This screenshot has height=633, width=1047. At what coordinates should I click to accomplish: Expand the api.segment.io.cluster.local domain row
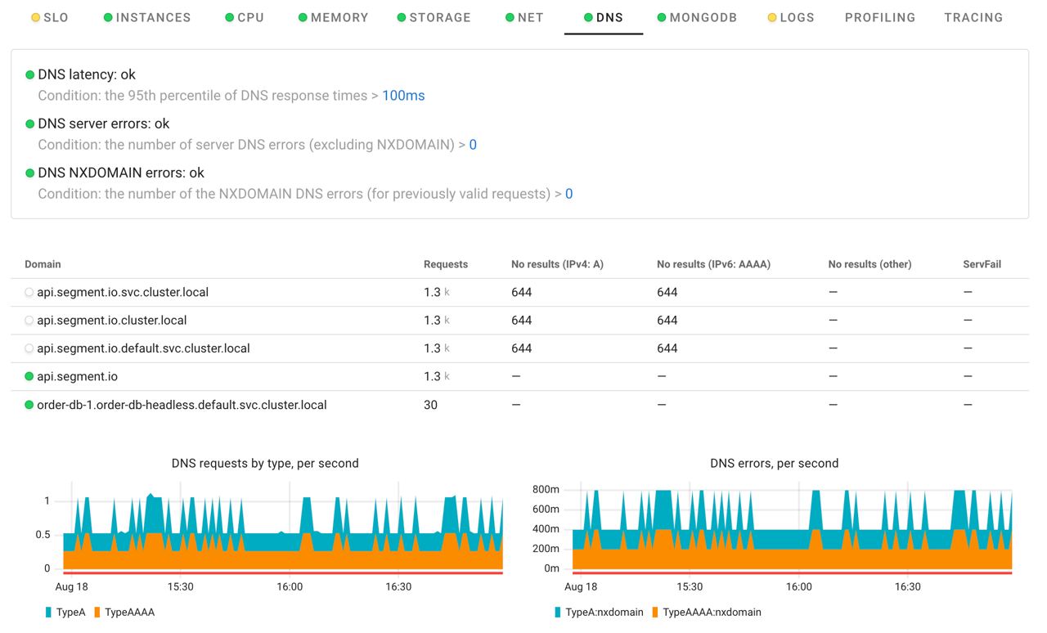(x=27, y=320)
